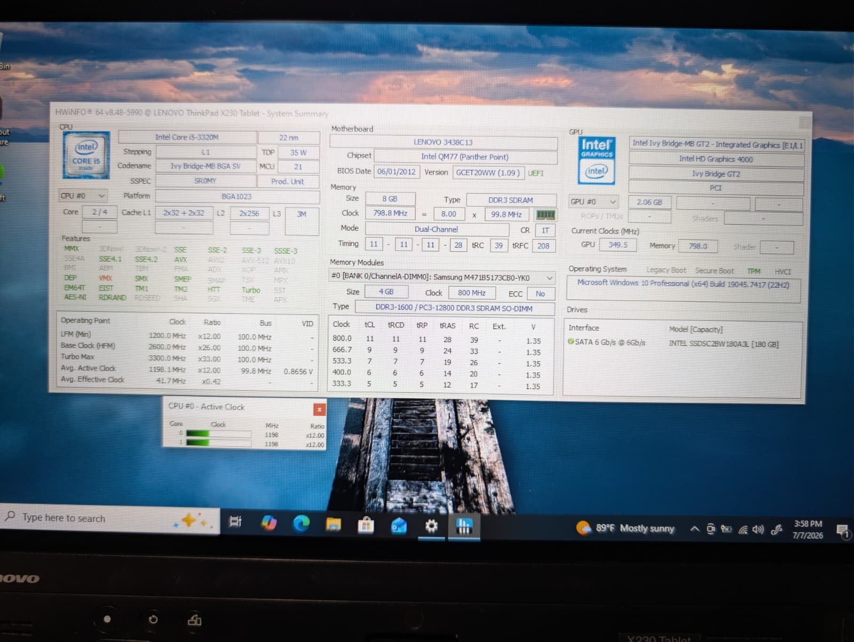Open Outlook from the taskbar

tap(399, 526)
